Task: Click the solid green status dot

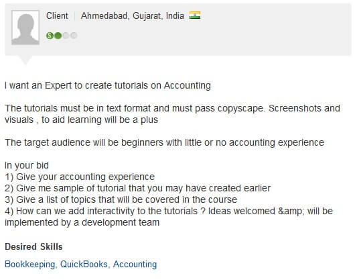Action: coord(58,36)
